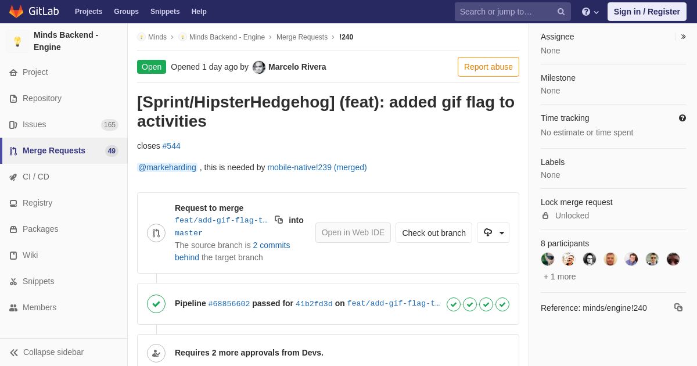Screen dimensions: 697x366
Task: Open mobile-native!239 (merged) link
Action: [317, 167]
